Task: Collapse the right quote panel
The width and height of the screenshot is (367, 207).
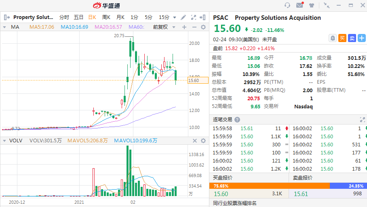Action: [203, 17]
